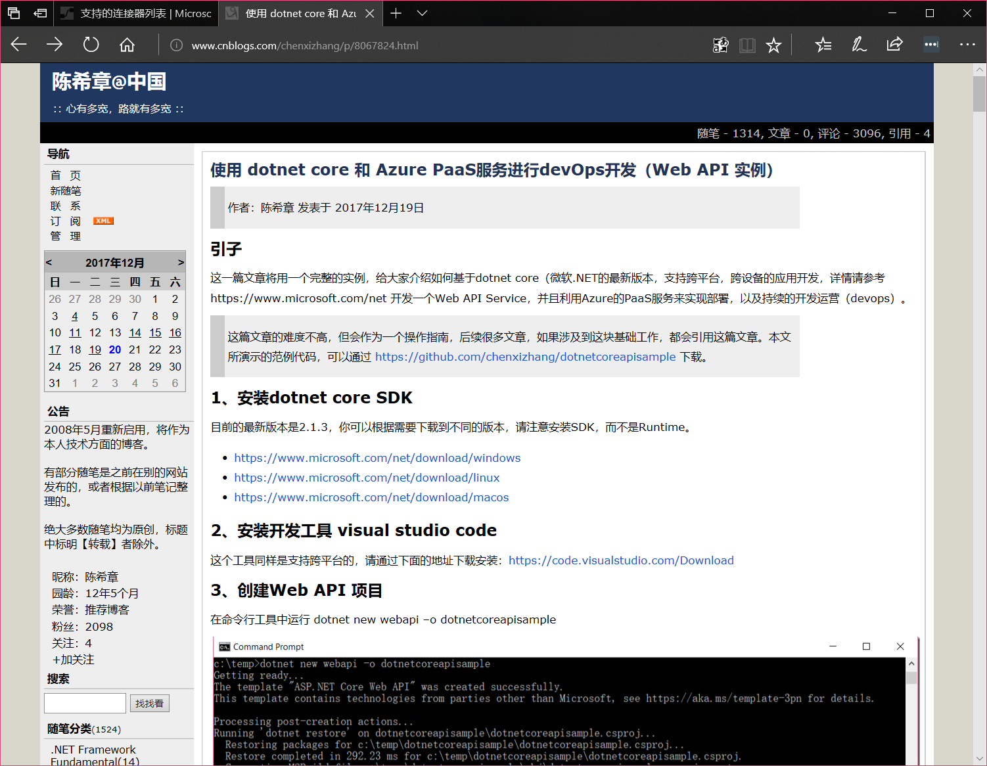Open Settings and more menu
This screenshot has width=987, height=766.
pyautogui.click(x=967, y=45)
